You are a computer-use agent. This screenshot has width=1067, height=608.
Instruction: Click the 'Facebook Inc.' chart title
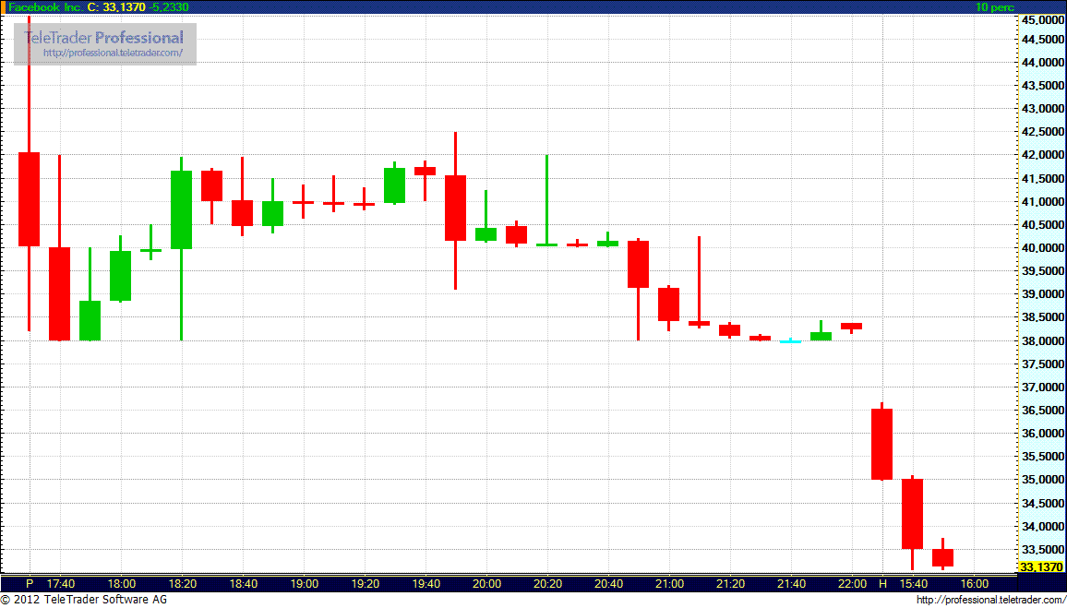click(47, 7)
